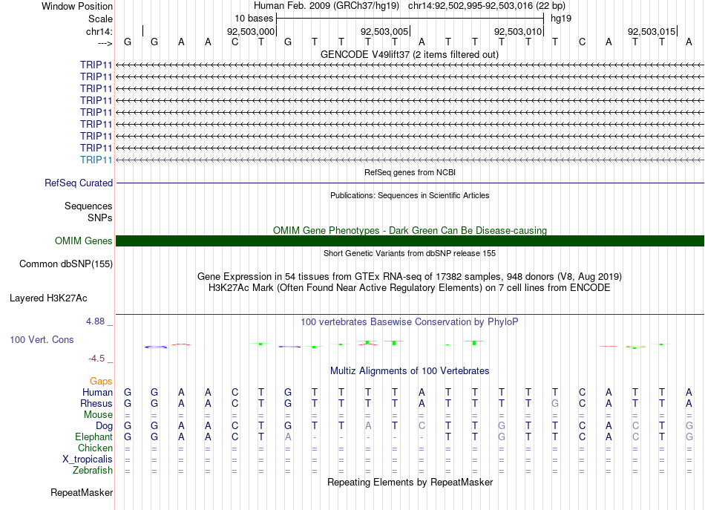The image size is (705, 510).
Task: Open the GENCODE V49lift37 track title
Action: tap(409, 54)
